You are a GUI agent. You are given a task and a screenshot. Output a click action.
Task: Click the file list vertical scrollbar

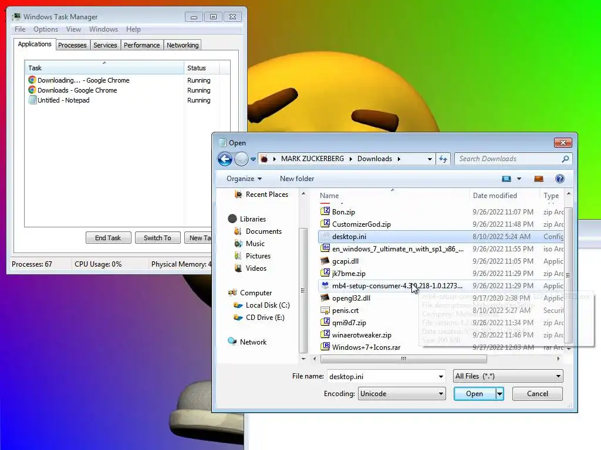point(568,275)
